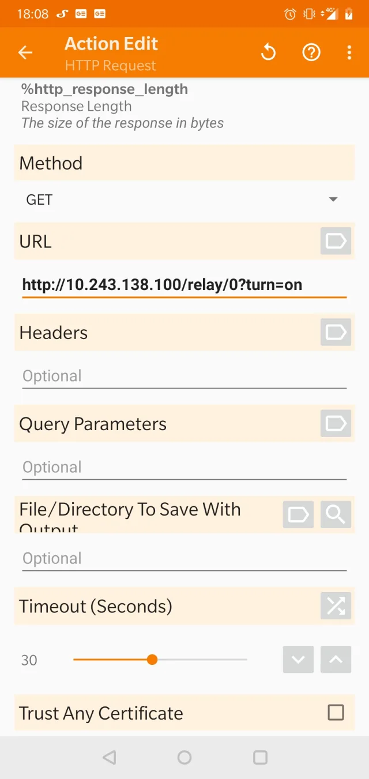
Task: Select the URL input containing the relay address
Action: pyautogui.click(x=161, y=284)
